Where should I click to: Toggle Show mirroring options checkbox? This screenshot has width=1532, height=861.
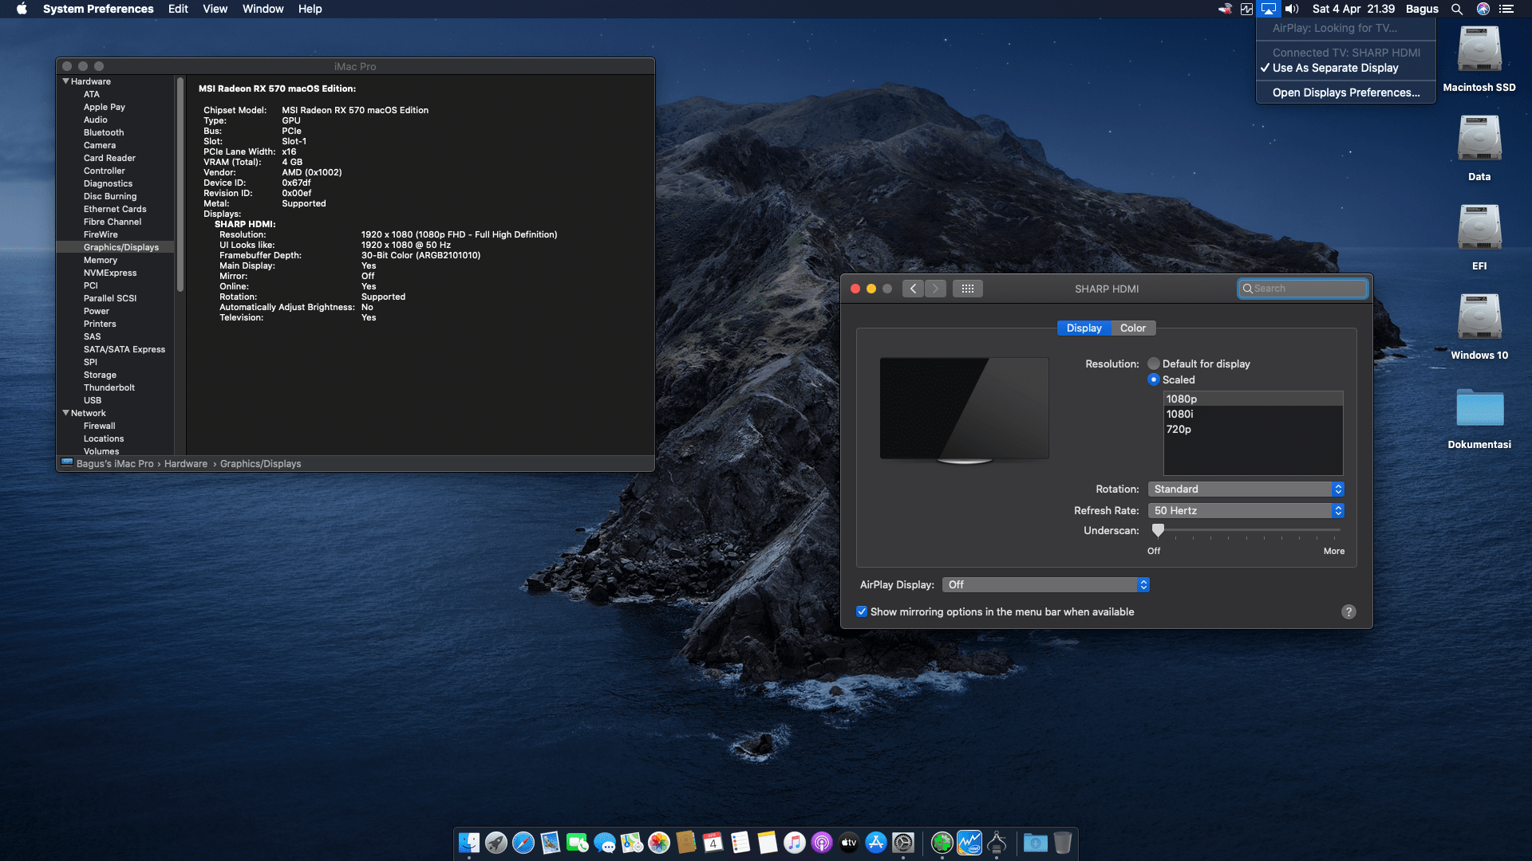(x=862, y=611)
